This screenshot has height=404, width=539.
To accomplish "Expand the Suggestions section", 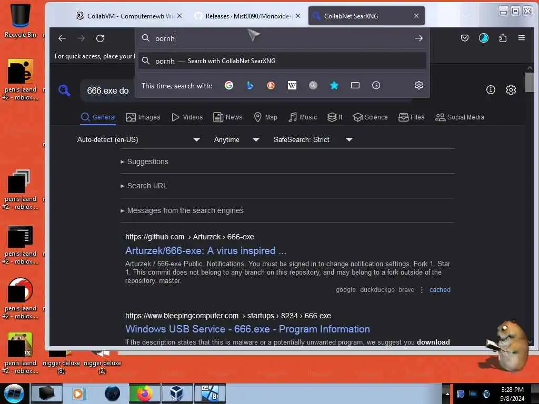I will point(144,161).
